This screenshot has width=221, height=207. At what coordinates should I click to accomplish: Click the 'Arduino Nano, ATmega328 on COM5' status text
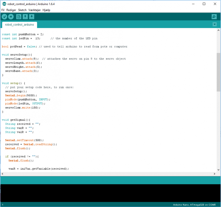pyautogui.click(x=194, y=205)
